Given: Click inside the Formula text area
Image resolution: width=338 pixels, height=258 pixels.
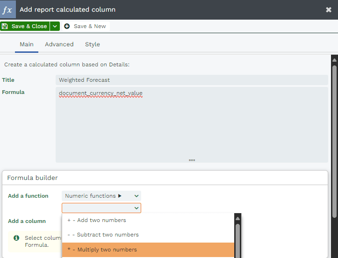Looking at the screenshot, I should coord(192,124).
